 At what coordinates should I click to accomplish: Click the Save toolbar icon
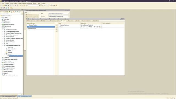tap(6, 5)
